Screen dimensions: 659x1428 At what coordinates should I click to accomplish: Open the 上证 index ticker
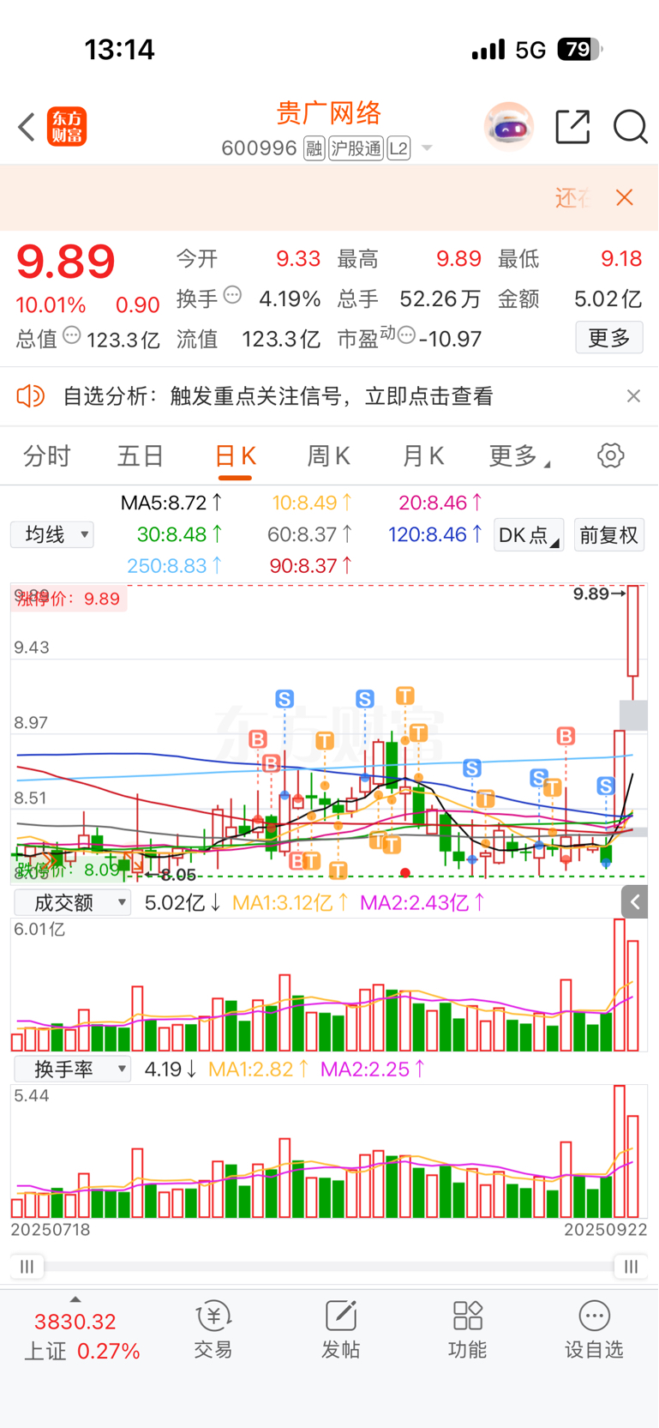pyautogui.click(x=81, y=1336)
